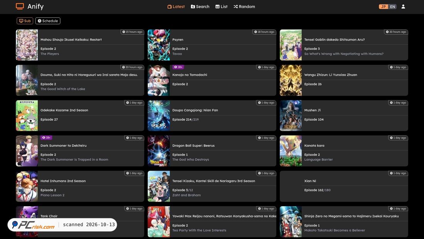The width and height of the screenshot is (424, 239).
Task: Pick a Random anime
Action: pyautogui.click(x=244, y=7)
